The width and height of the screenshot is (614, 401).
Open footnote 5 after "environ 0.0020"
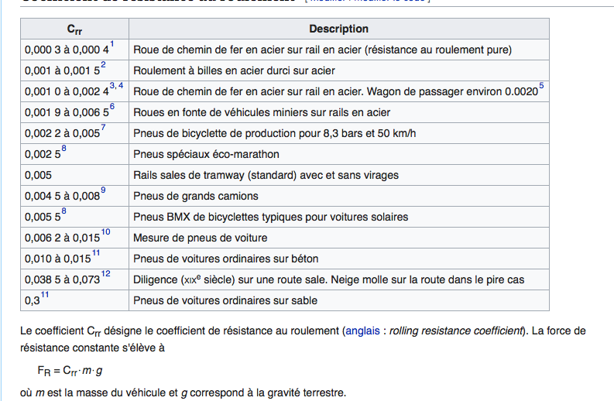click(x=541, y=86)
